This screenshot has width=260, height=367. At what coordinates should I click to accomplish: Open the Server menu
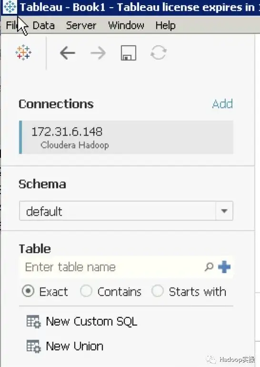pos(81,25)
